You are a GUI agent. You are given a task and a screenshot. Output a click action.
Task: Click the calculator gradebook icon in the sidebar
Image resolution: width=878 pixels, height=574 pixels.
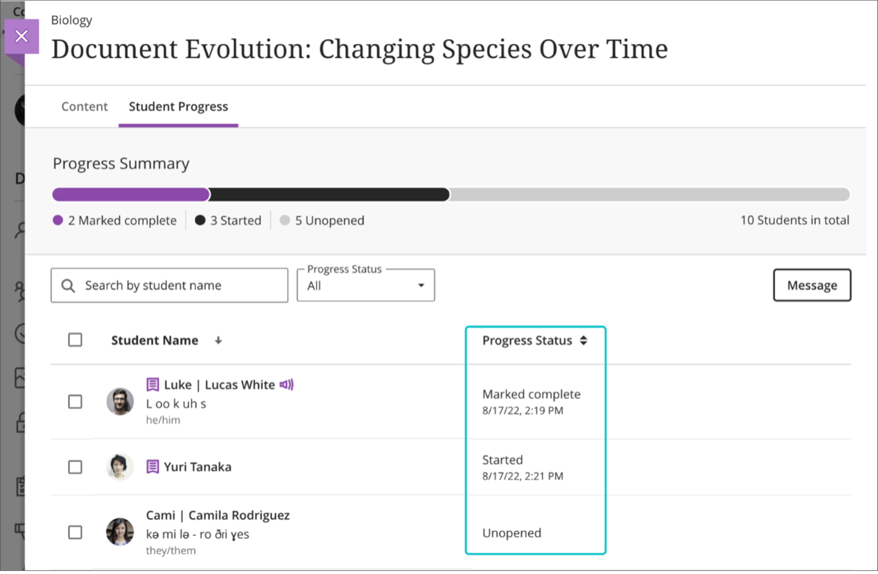click(x=20, y=485)
